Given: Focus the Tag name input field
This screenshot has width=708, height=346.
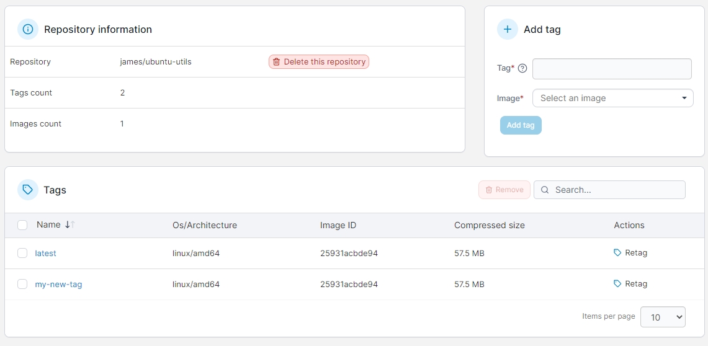Looking at the screenshot, I should [x=611, y=69].
